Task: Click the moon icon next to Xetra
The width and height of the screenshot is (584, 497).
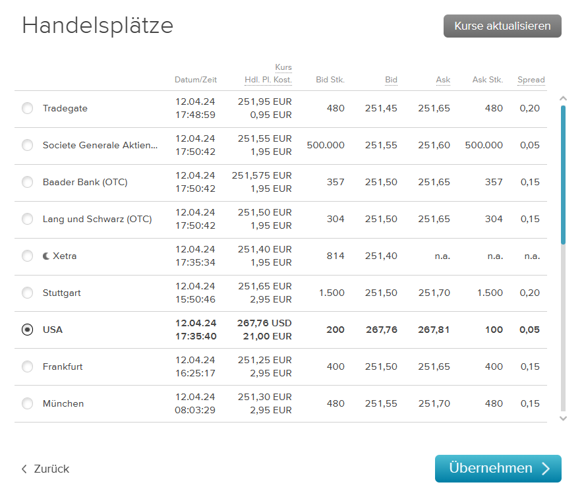Action: tap(46, 256)
